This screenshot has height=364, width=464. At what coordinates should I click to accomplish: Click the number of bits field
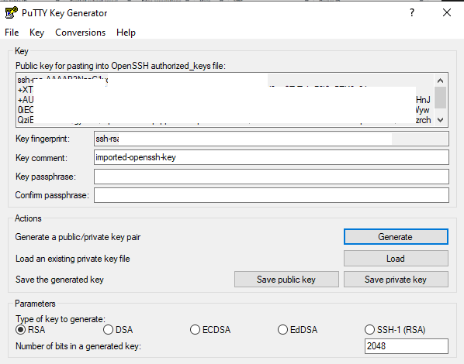407,346
